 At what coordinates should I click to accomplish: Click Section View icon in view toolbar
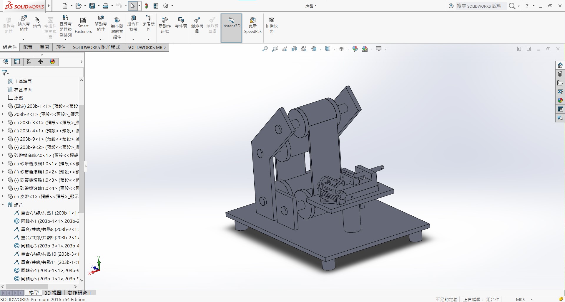pos(294,49)
